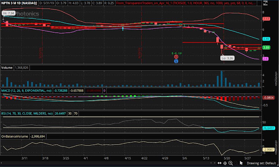Click the 4/8 date on the time axis
This screenshot has width=279, height=167.
tap(106, 158)
